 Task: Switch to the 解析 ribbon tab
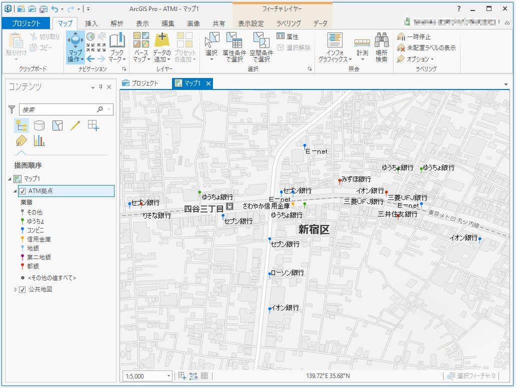point(117,23)
